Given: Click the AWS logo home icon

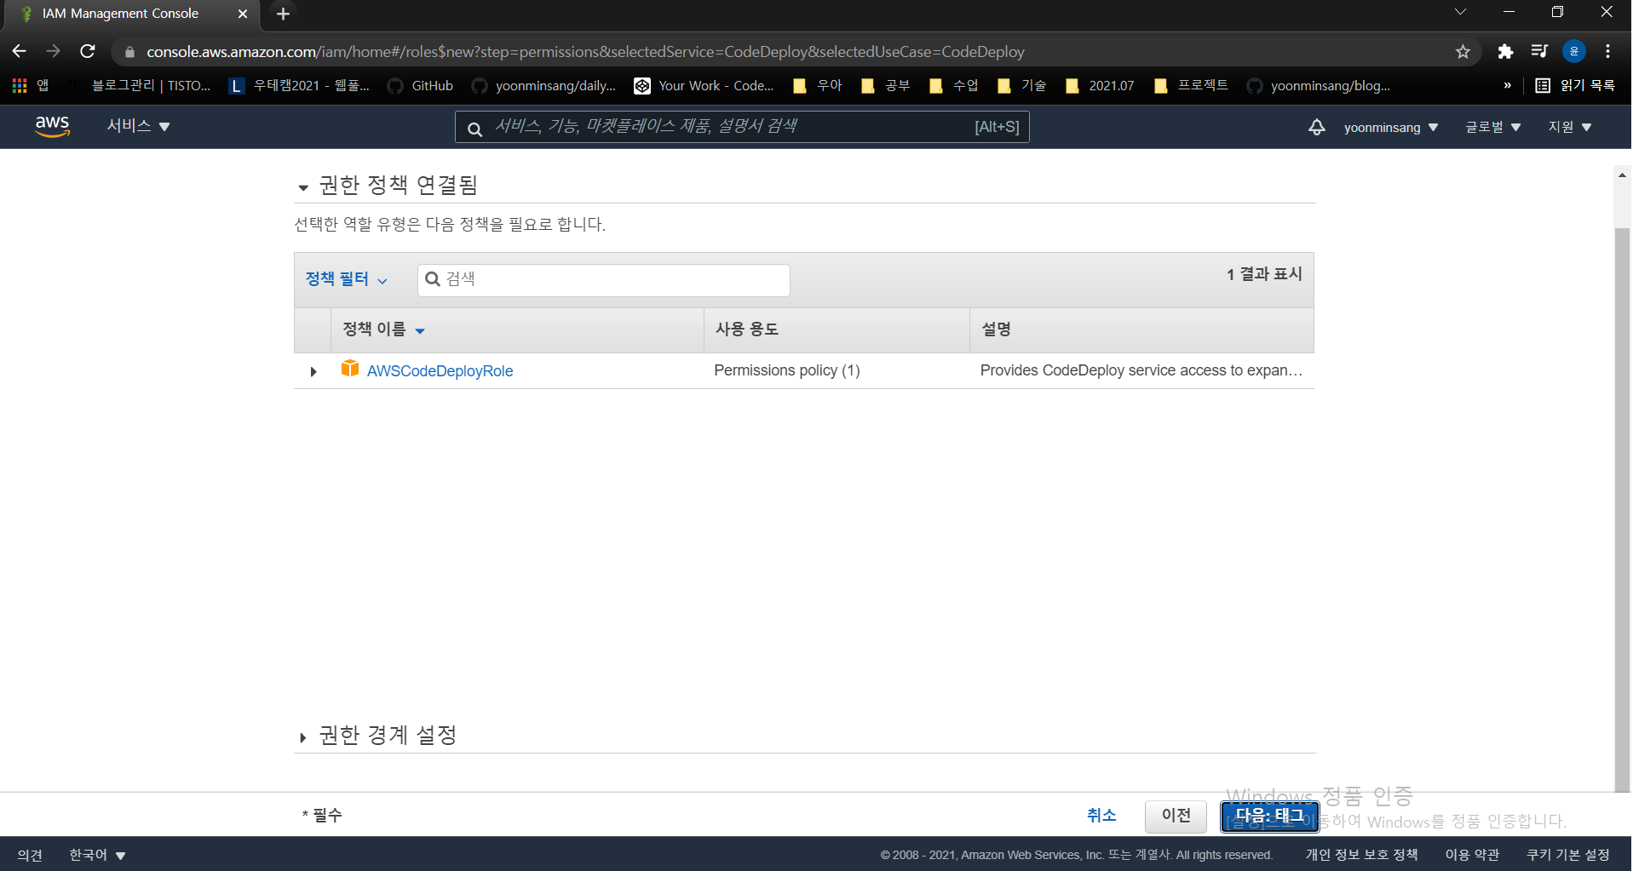Looking at the screenshot, I should (52, 126).
